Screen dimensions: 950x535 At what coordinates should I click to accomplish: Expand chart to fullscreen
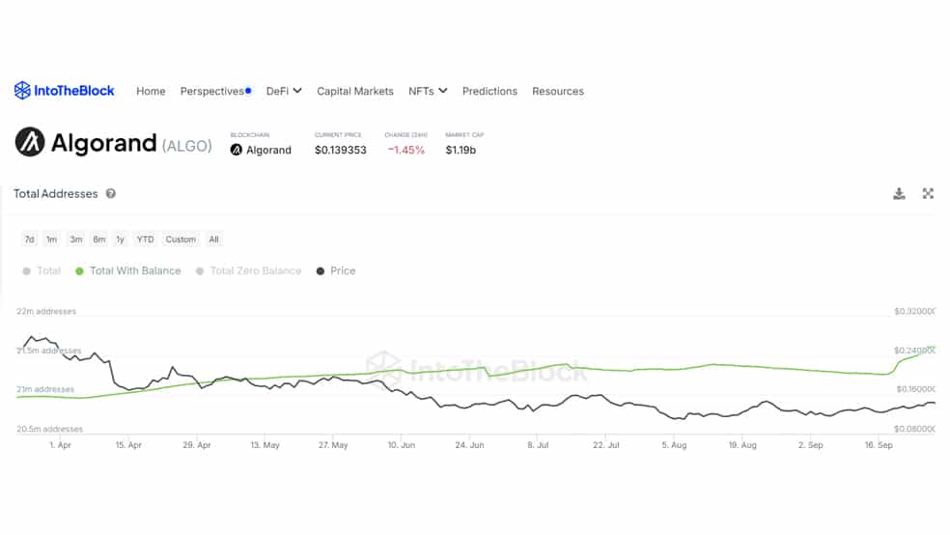tap(928, 193)
